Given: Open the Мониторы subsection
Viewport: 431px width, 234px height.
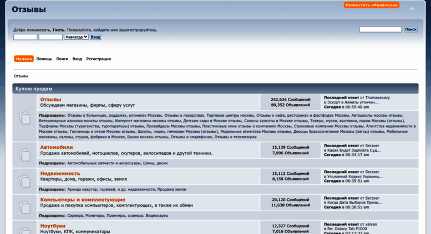Looking at the screenshot, I should 95,216.
